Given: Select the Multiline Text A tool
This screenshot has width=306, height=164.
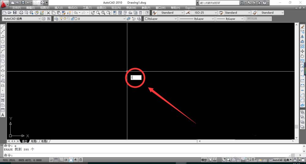Looking at the screenshot, I should coord(3,115).
